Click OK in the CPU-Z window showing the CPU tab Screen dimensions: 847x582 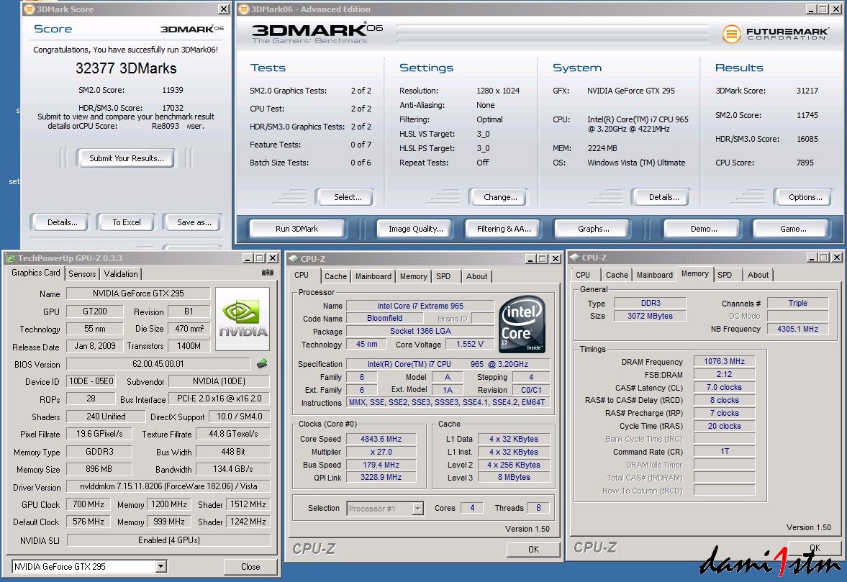[x=533, y=549]
